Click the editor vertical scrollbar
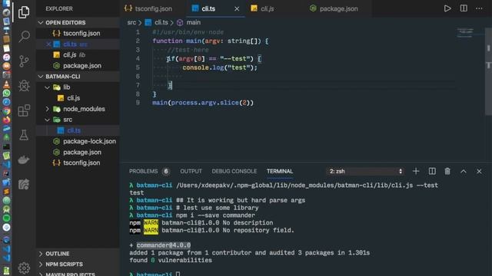Viewport: 492px width, 276px height. point(488,71)
